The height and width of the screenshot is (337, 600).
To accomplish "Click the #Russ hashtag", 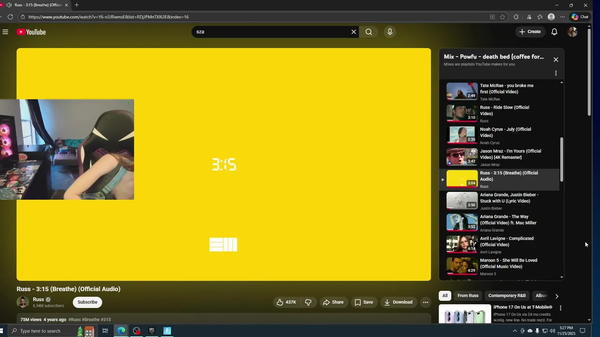I will (x=75, y=320).
